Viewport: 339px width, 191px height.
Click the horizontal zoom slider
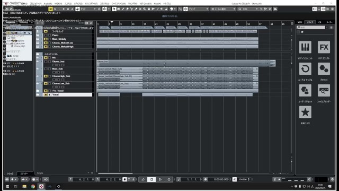(x=280, y=173)
